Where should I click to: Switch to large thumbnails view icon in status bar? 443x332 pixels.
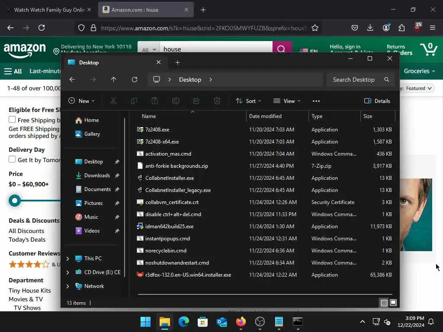[393, 303]
